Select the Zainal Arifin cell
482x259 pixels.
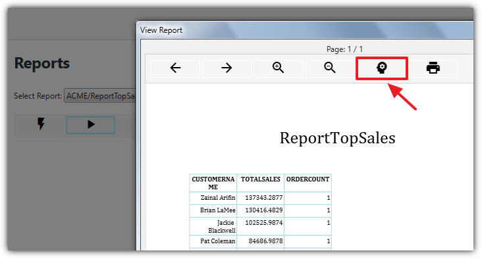(x=213, y=198)
